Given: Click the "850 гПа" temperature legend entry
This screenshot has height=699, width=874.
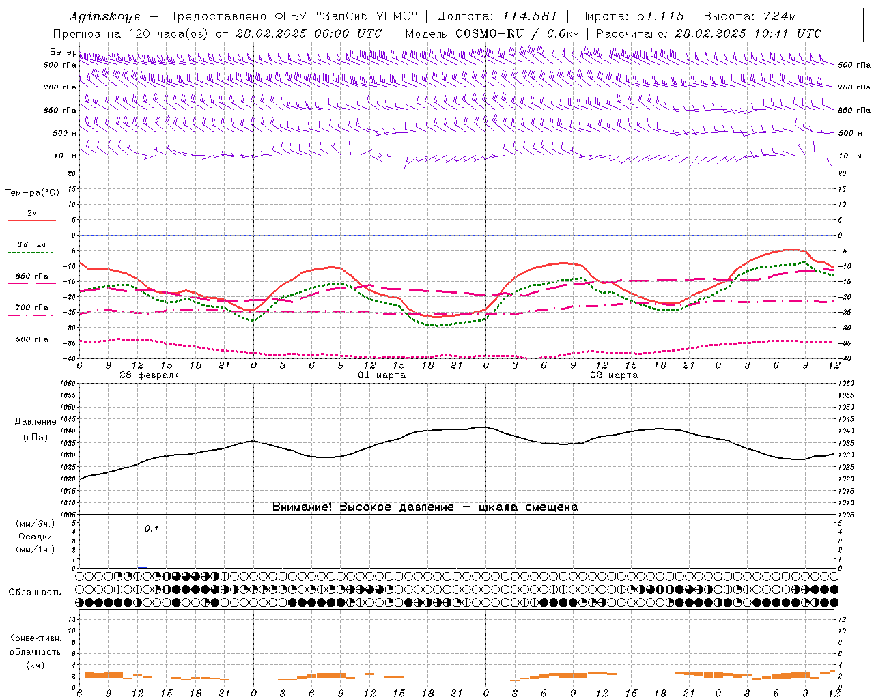Looking at the screenshot, I should [x=31, y=276].
